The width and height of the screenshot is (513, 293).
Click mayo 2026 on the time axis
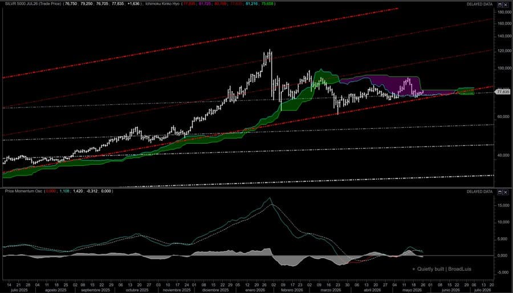412,290
